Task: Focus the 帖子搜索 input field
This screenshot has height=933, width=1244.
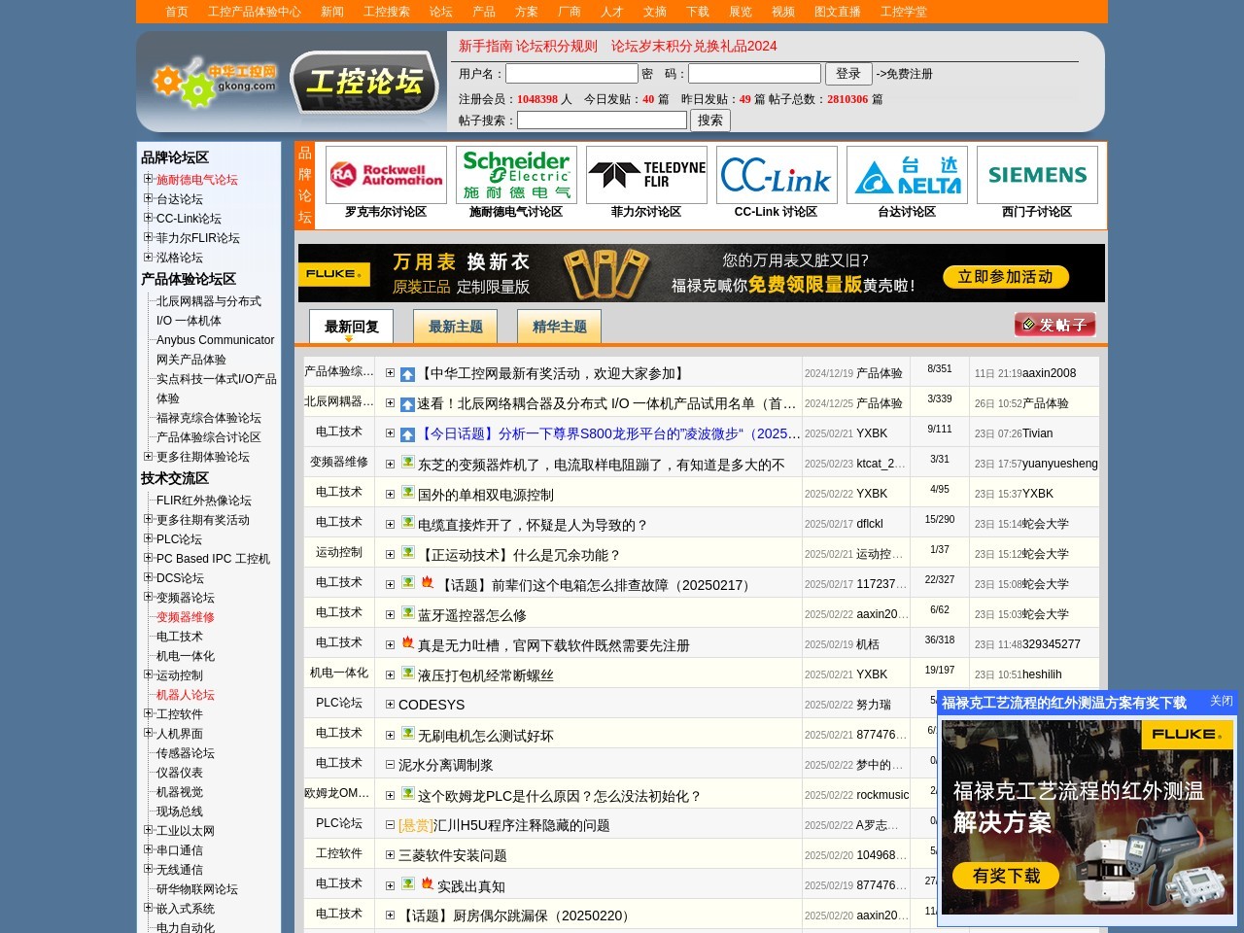Action: (x=602, y=121)
